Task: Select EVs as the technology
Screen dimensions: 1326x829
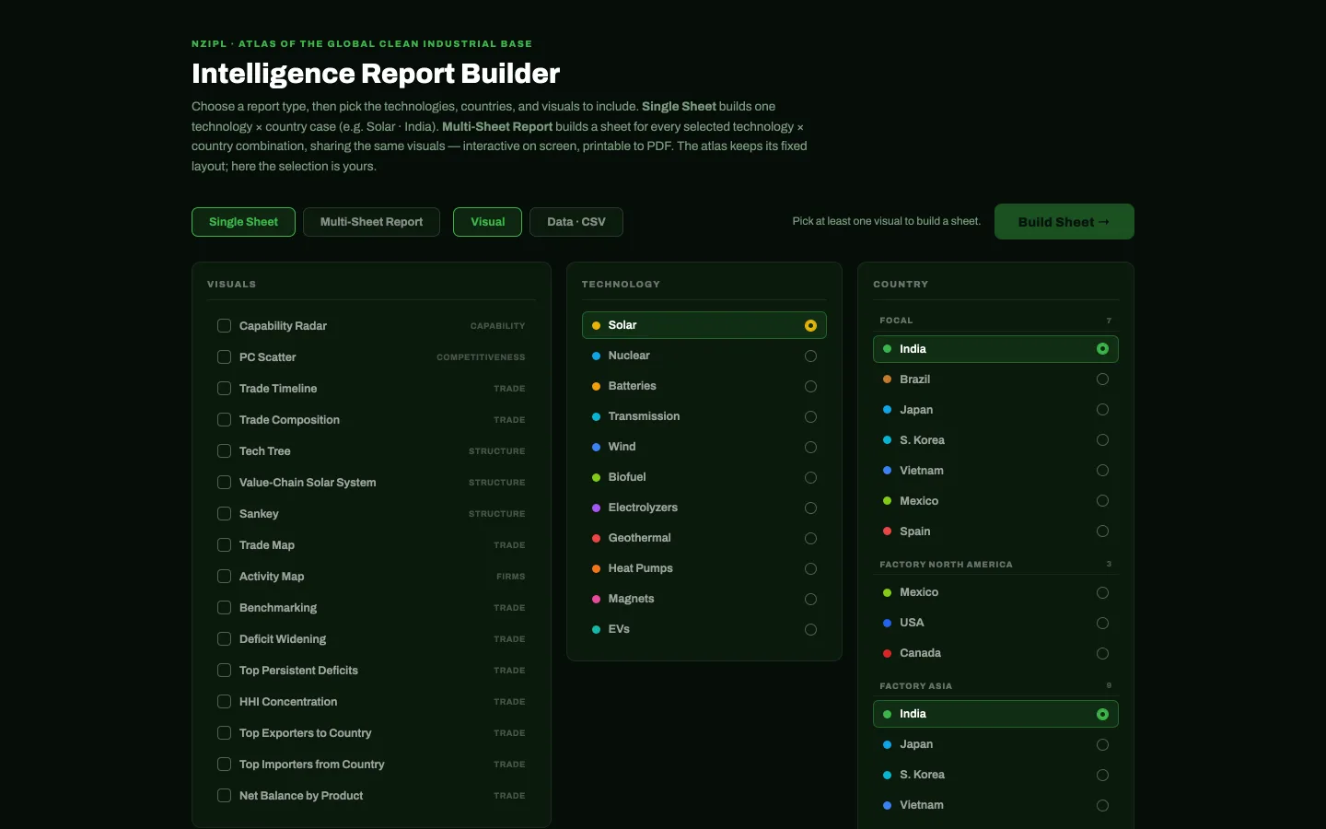Action: [704, 629]
